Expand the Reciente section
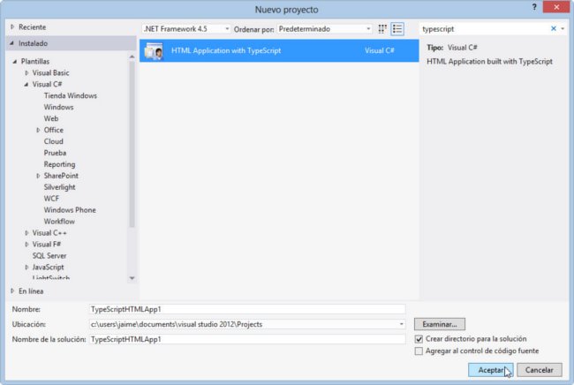Viewport: 574px width, 385px height. coord(12,27)
